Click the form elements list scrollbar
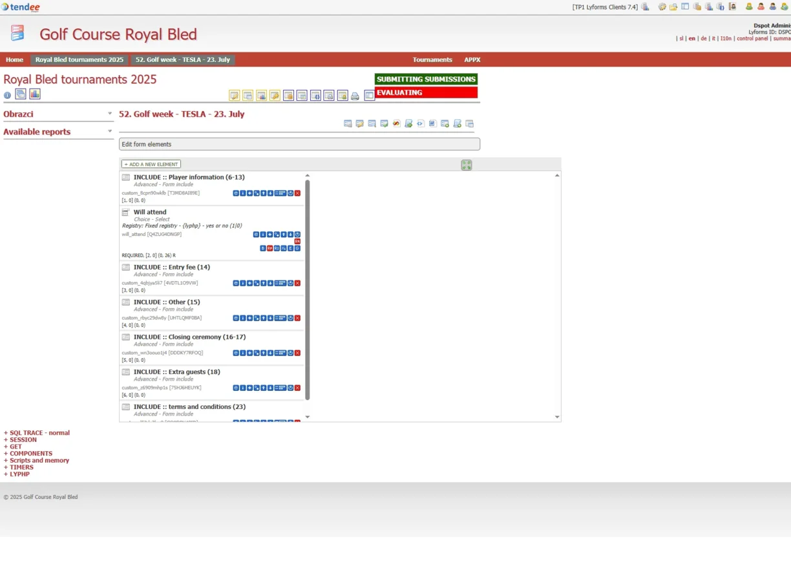 [x=308, y=291]
